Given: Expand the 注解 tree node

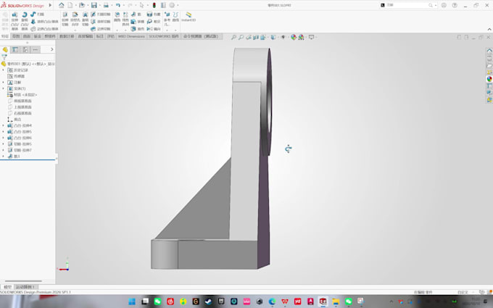Looking at the screenshot, I should click(x=3, y=83).
